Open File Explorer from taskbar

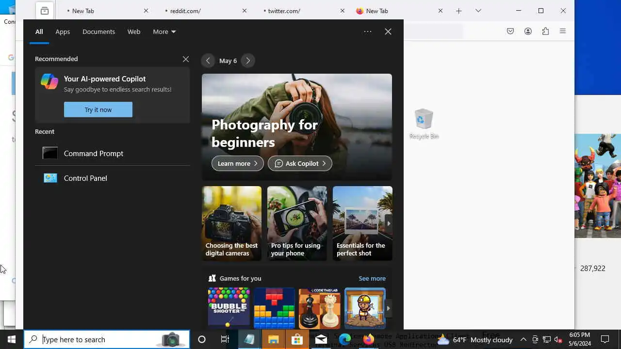273,339
